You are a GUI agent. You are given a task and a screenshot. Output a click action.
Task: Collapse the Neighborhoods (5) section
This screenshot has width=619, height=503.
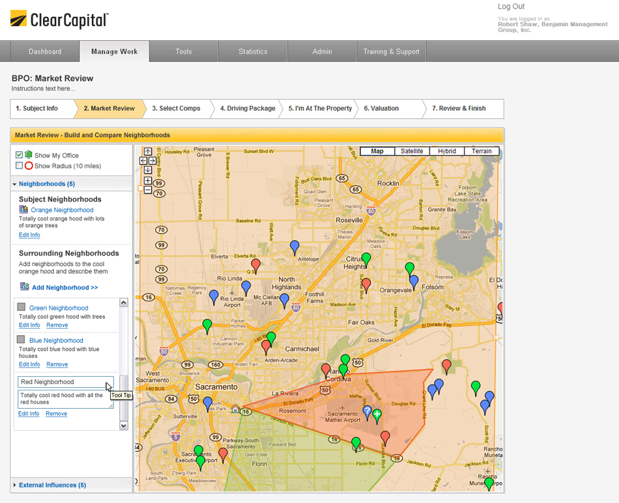coord(14,184)
